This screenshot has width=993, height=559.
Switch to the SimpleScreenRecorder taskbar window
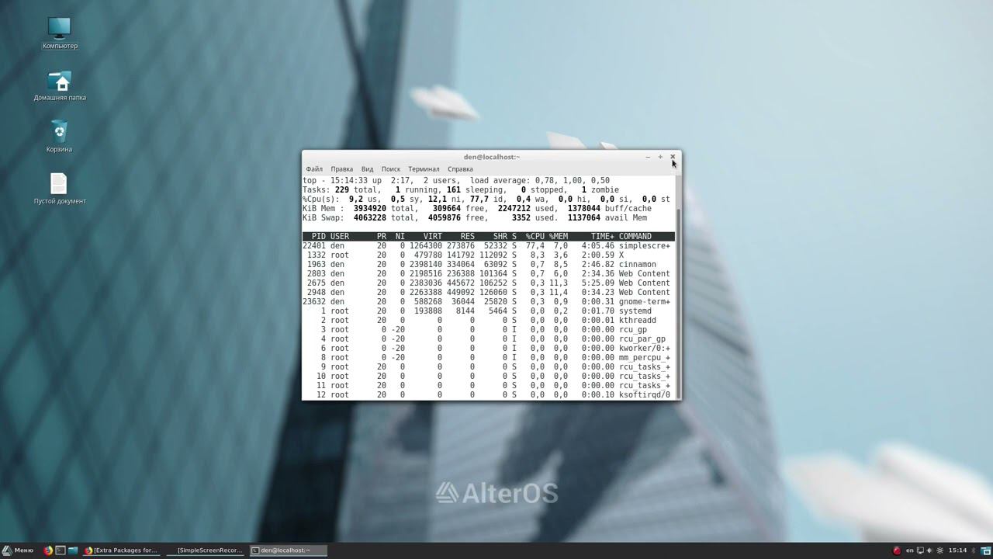205,550
